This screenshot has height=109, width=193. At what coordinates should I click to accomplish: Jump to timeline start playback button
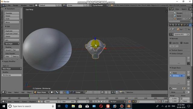click(93, 102)
